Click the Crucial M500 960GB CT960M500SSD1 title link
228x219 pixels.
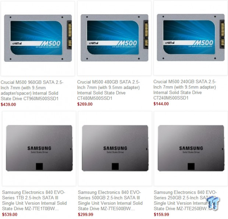click(x=32, y=90)
